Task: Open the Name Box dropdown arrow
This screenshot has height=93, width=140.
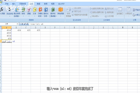Action: pyautogui.click(x=17, y=24)
